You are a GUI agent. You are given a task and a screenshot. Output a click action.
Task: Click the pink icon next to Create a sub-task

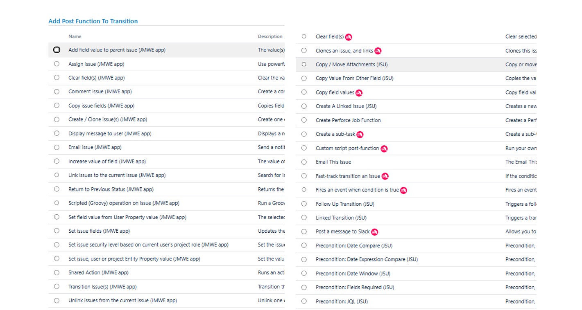coord(360,134)
